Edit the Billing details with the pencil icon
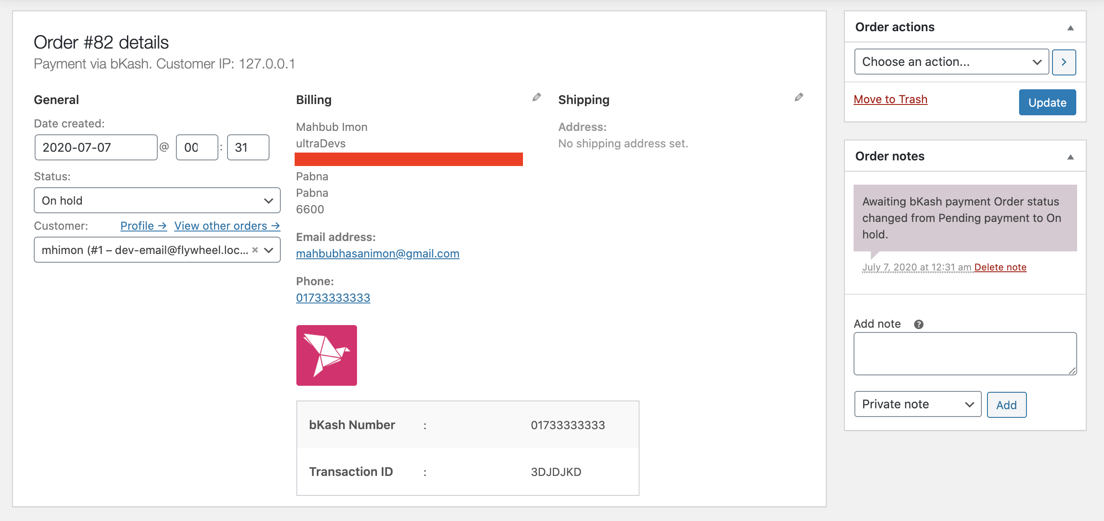The width and height of the screenshot is (1104, 521). [536, 97]
